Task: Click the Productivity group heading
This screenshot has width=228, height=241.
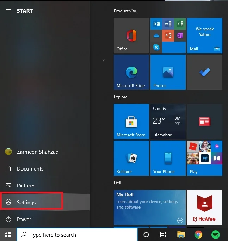Action: pos(125,11)
